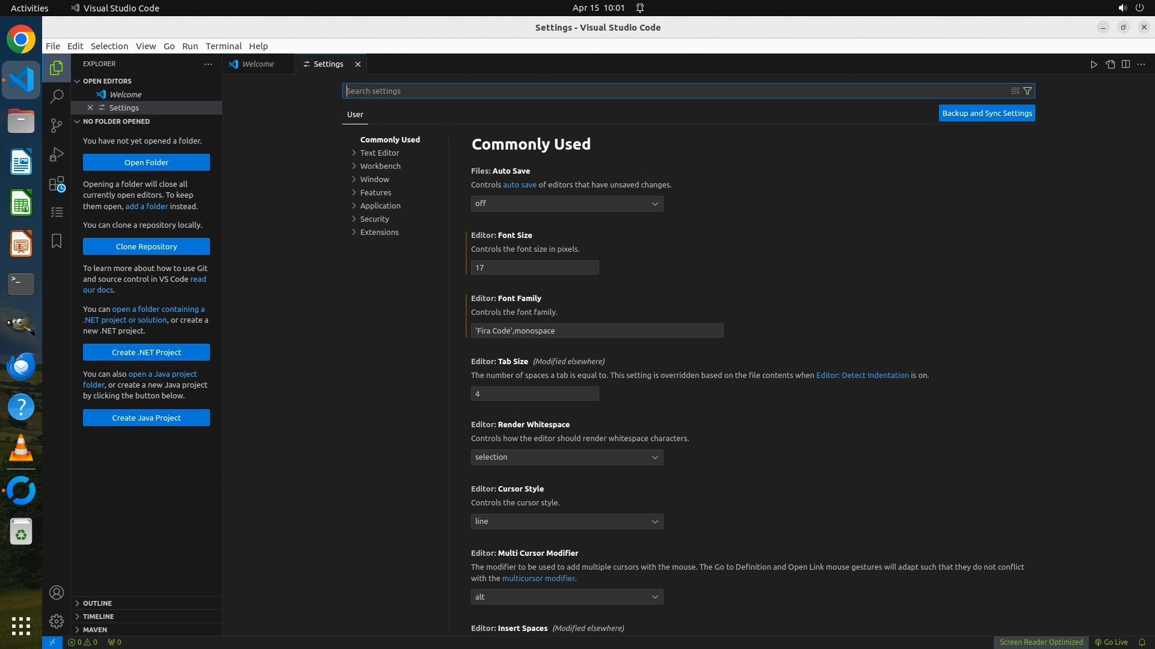This screenshot has width=1155, height=649.
Task: Open the Accounts icon in activity bar
Action: point(57,593)
